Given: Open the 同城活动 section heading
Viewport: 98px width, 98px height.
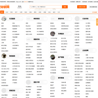Looking at the screenshot, I should pos(12,90).
